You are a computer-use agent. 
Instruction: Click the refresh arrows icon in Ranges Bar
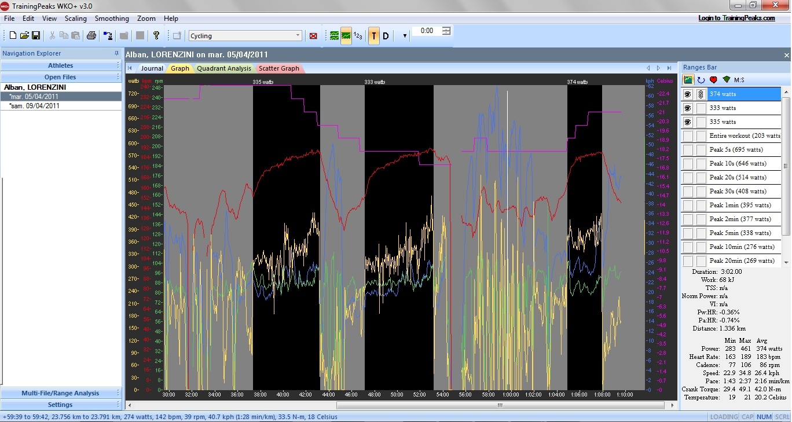701,79
